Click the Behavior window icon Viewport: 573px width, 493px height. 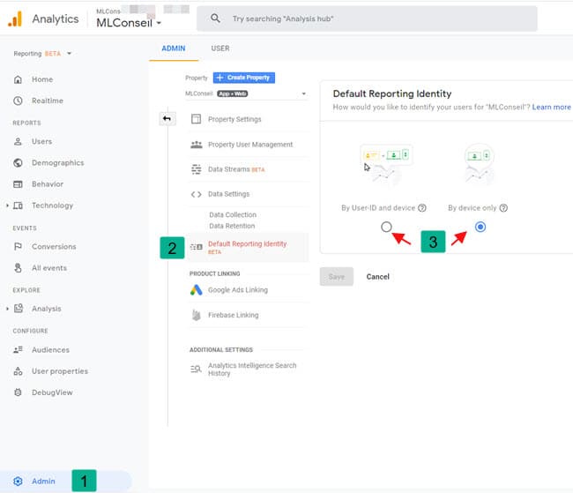coord(18,184)
